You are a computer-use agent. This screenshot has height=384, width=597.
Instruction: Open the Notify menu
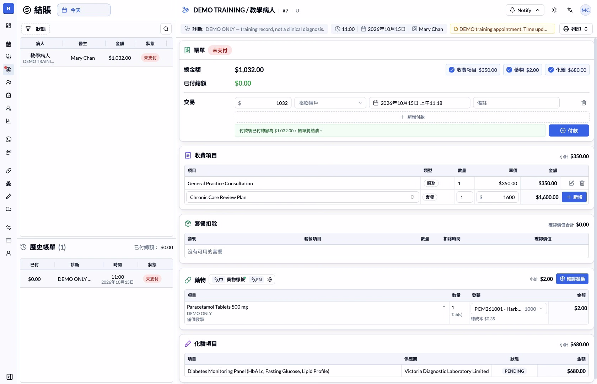click(x=525, y=10)
